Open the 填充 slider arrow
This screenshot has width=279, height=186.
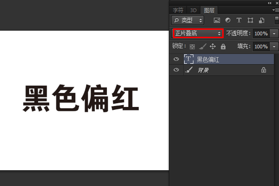point(274,46)
